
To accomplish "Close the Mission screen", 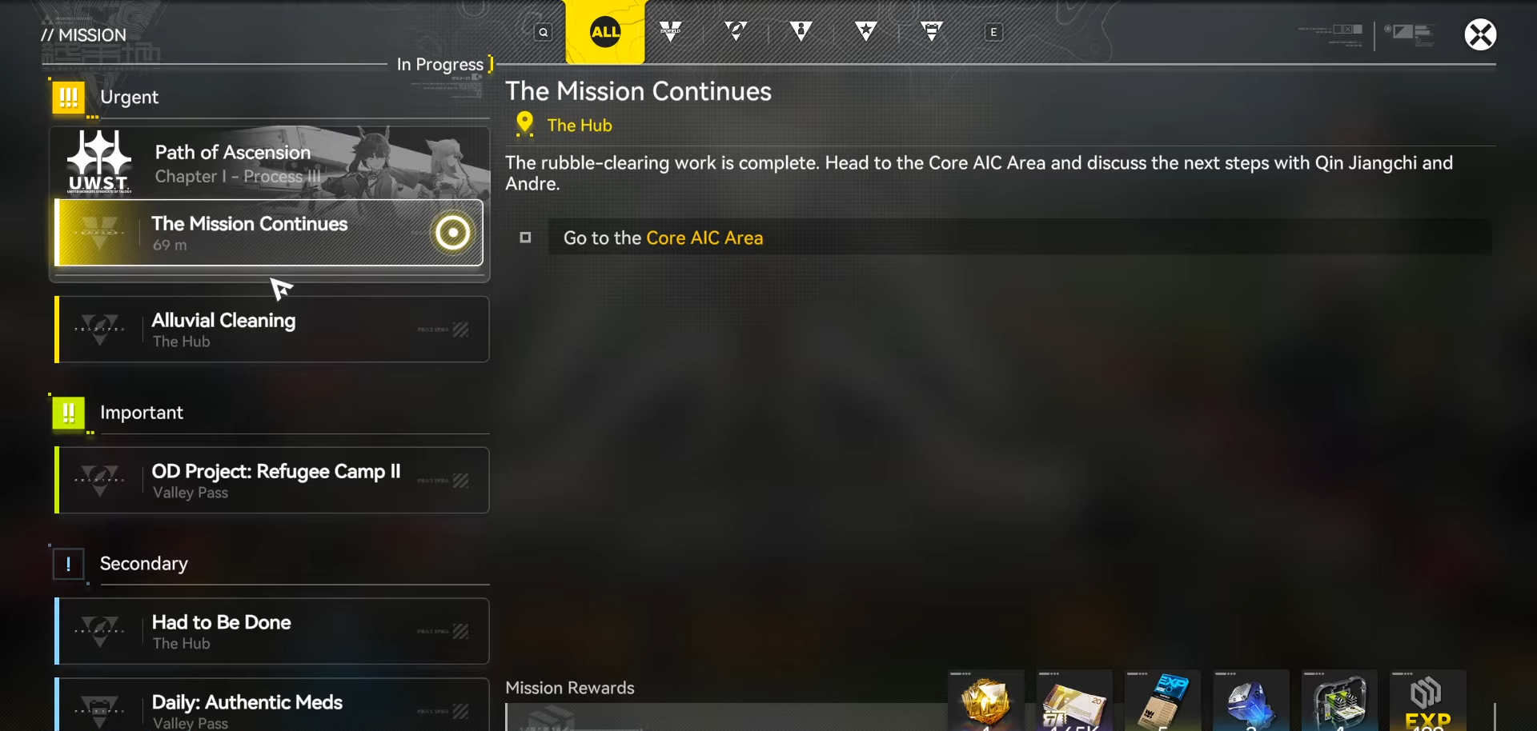I will pos(1480,34).
